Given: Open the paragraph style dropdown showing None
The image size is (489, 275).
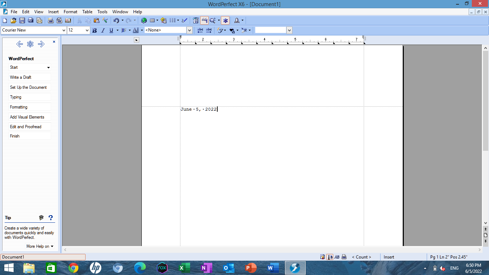Looking at the screenshot, I should coord(189,30).
